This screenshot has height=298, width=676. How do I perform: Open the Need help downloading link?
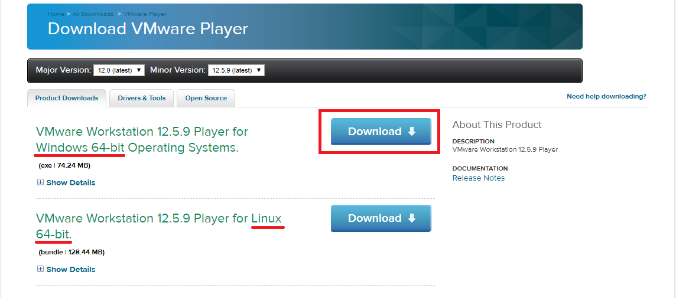[x=606, y=96]
